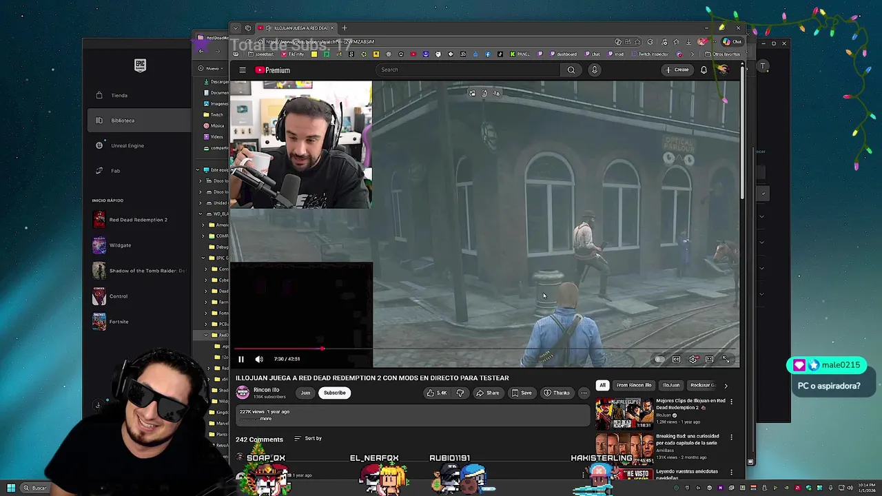Click the Epic Games logo
The image size is (882, 496).
[141, 66]
